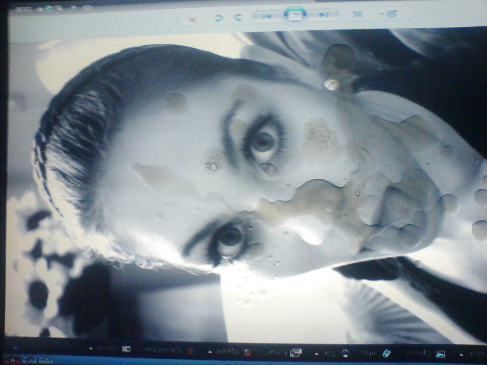The image size is (487, 365).
Task: Expand the dropdown arrow beside the printer icon
Action: pos(317,353)
